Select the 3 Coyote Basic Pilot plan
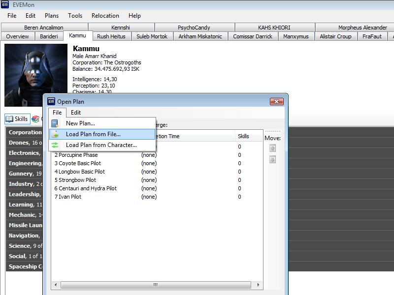Image resolution: width=394 pixels, height=295 pixels. point(157,163)
